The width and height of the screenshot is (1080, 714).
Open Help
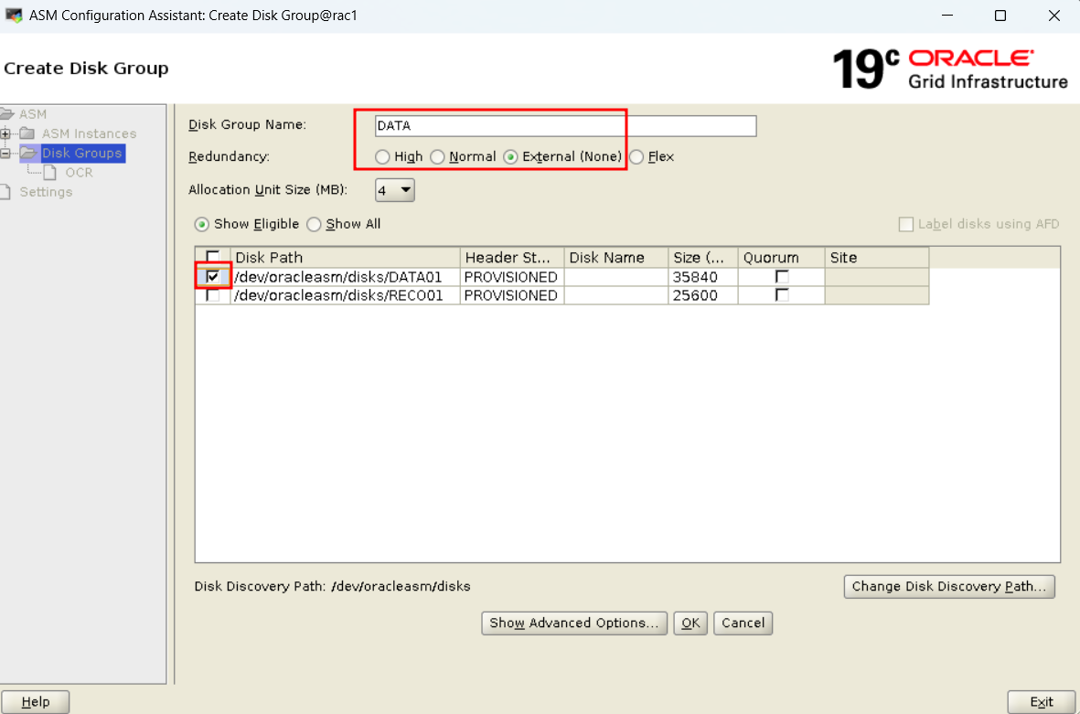tap(35, 701)
